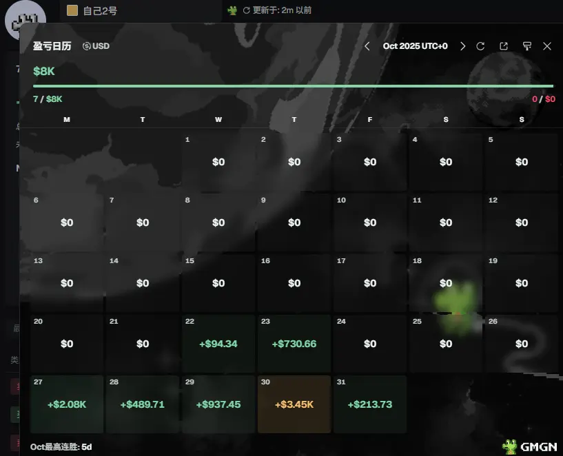This screenshot has width=563, height=456.
Task: Click the green $8K total profit
Action: [44, 72]
